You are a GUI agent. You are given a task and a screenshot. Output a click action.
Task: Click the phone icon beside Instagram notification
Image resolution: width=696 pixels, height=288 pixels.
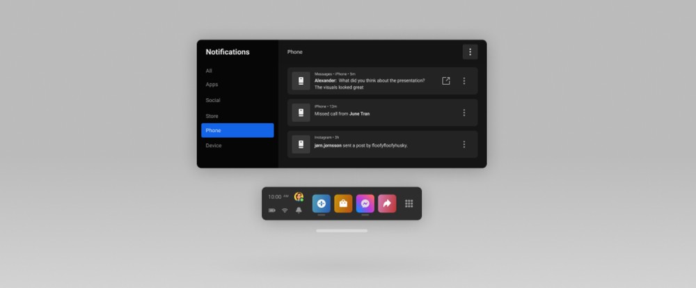301,145
